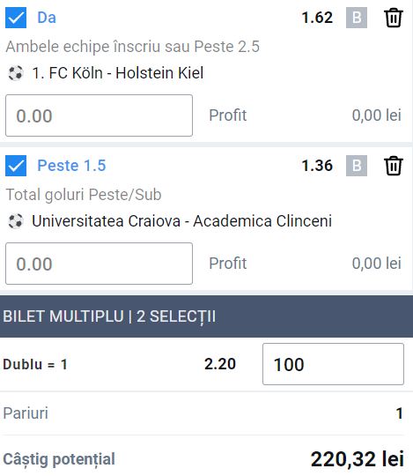
Task: Collapse the Bilet Multiplu 2 selecții header
Action: (206, 316)
